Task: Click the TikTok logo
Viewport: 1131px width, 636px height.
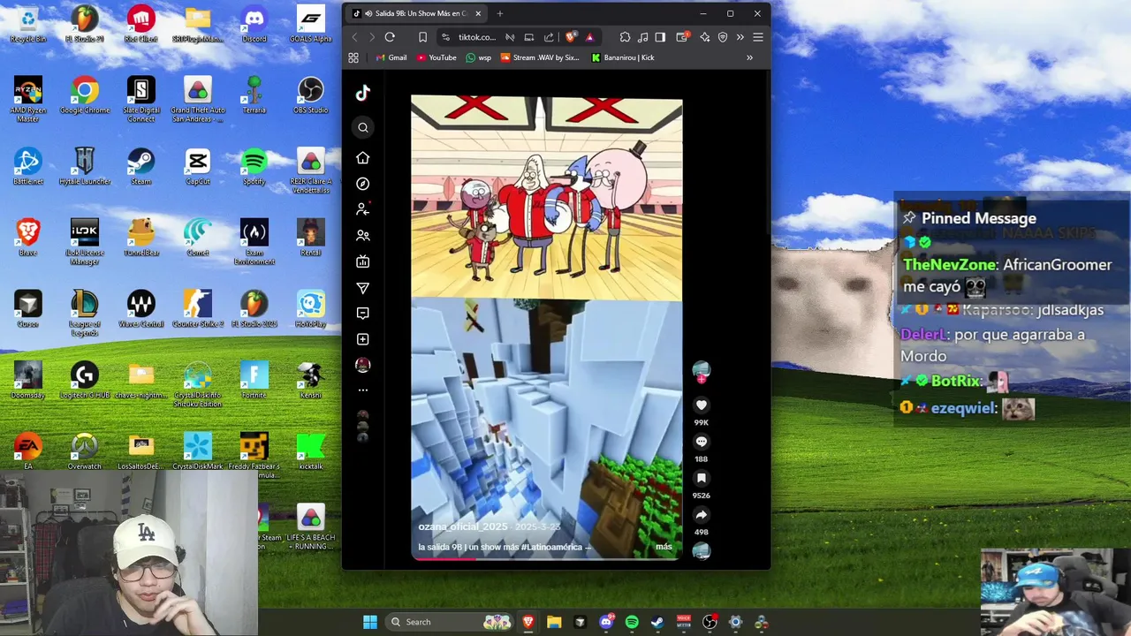Action: (x=363, y=93)
